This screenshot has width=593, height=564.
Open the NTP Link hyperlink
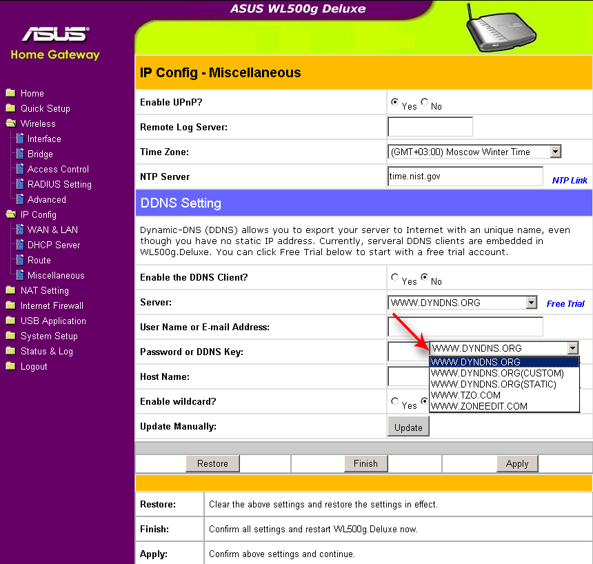pyautogui.click(x=570, y=181)
